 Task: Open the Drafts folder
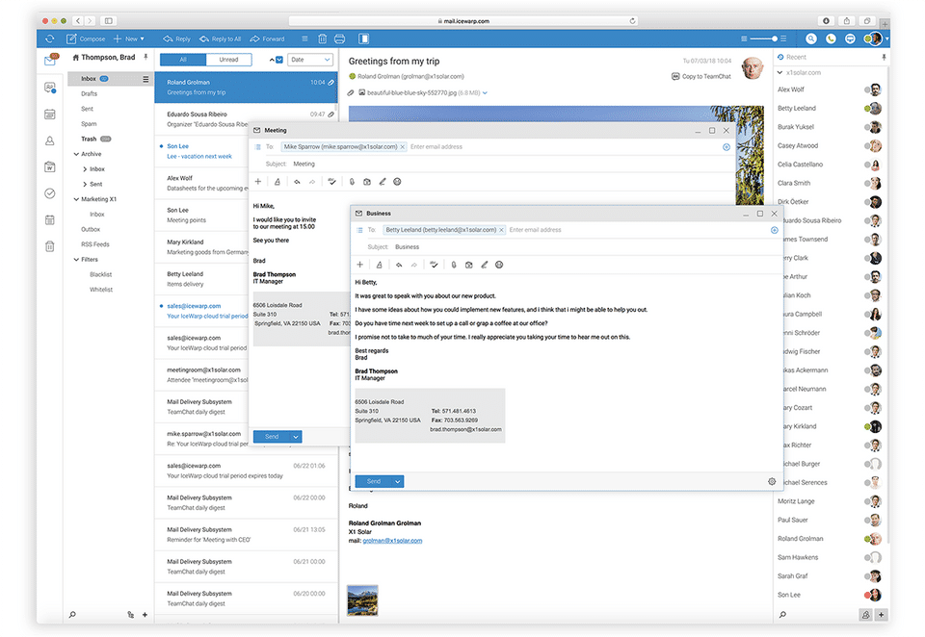(90, 93)
